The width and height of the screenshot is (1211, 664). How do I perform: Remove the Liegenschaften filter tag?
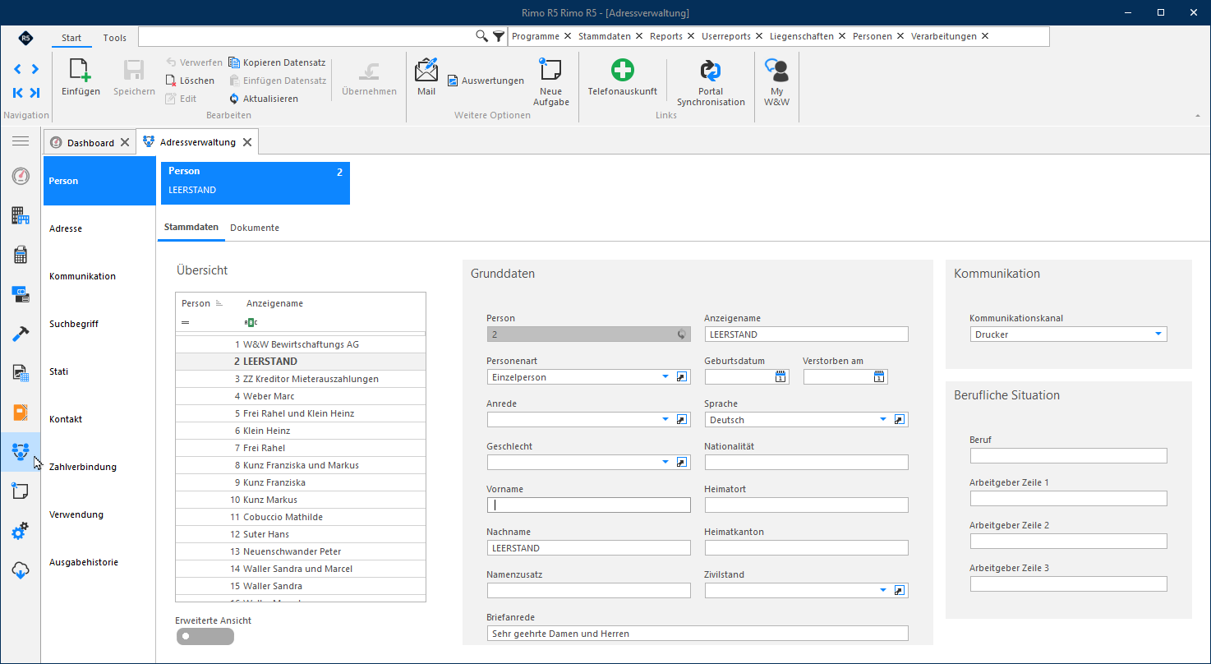[x=841, y=36]
